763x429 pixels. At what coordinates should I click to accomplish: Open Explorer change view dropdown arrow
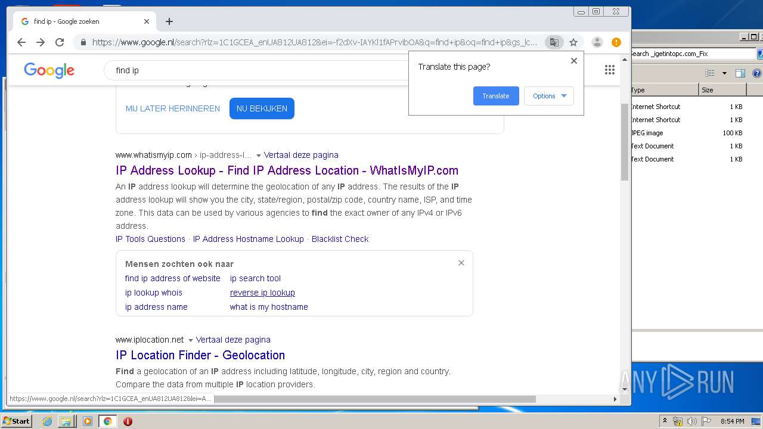[x=724, y=73]
